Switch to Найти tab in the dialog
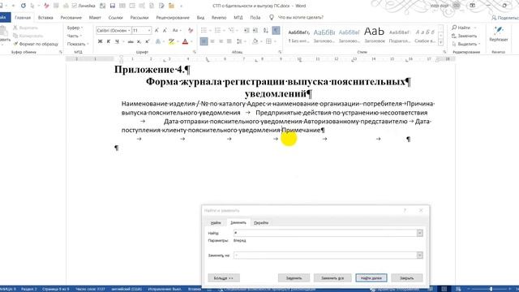519x292 pixels. click(x=216, y=223)
